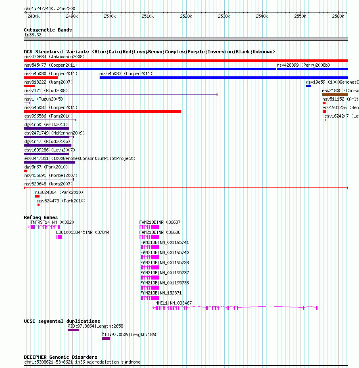
Task: Click the 2530k ruler position label
Action: 224,16
